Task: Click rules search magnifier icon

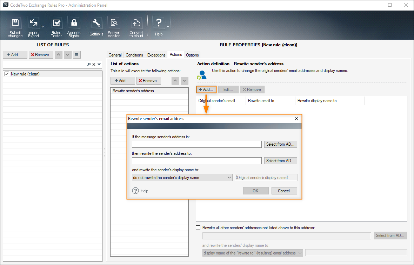Action: pyautogui.click(x=89, y=65)
